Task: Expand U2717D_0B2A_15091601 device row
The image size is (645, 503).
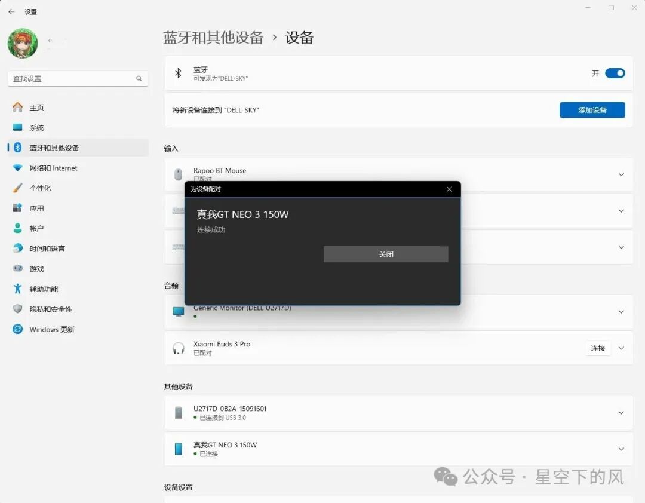Action: [x=621, y=413]
